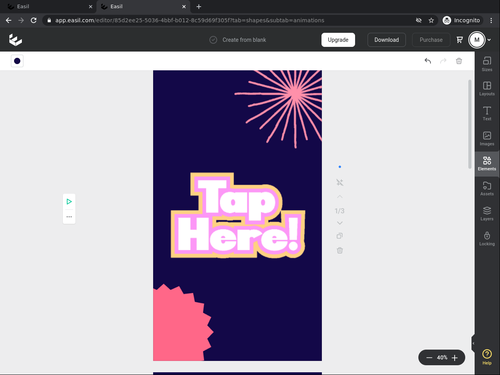The image size is (500, 375).
Task: Click the 1/3 page indicator
Action: point(340,211)
